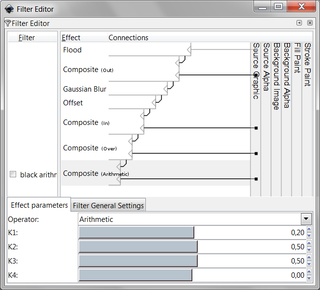Click the Filter column header

pos(27,38)
